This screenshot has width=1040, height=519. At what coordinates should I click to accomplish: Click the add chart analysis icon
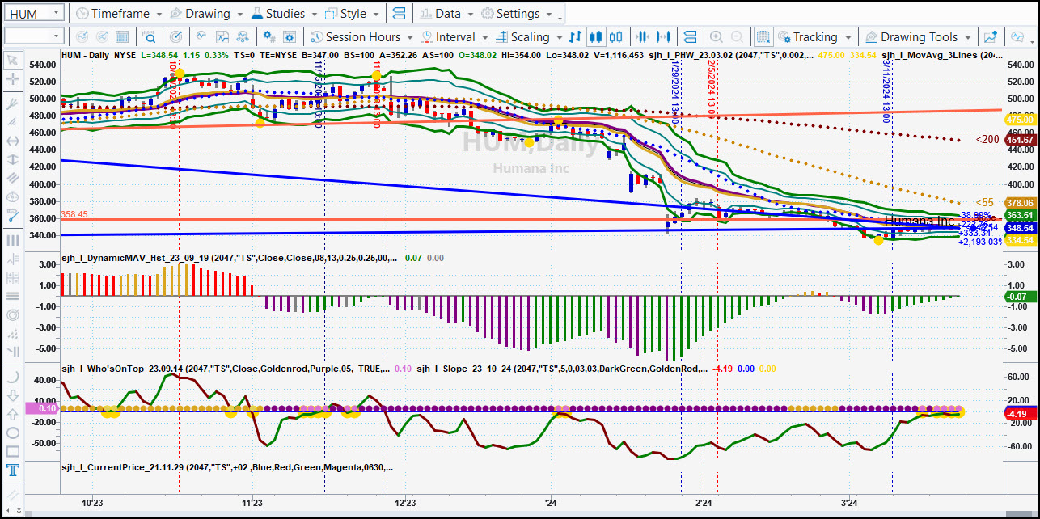991,37
